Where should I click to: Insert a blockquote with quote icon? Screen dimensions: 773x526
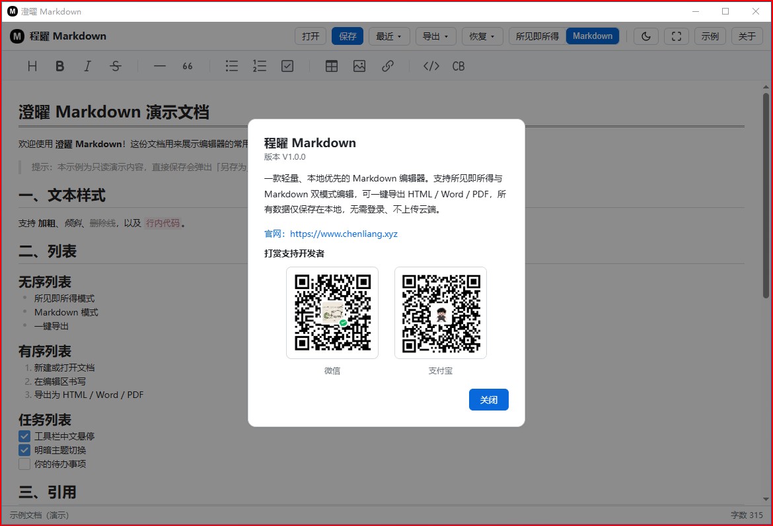coord(188,66)
